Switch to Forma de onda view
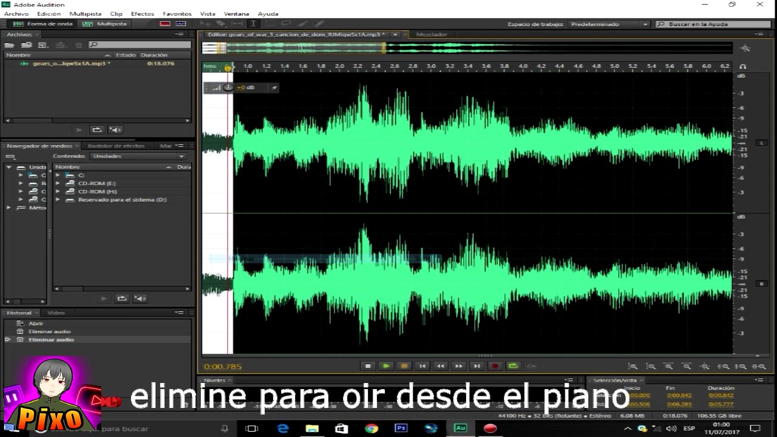The image size is (777, 437). pos(43,24)
